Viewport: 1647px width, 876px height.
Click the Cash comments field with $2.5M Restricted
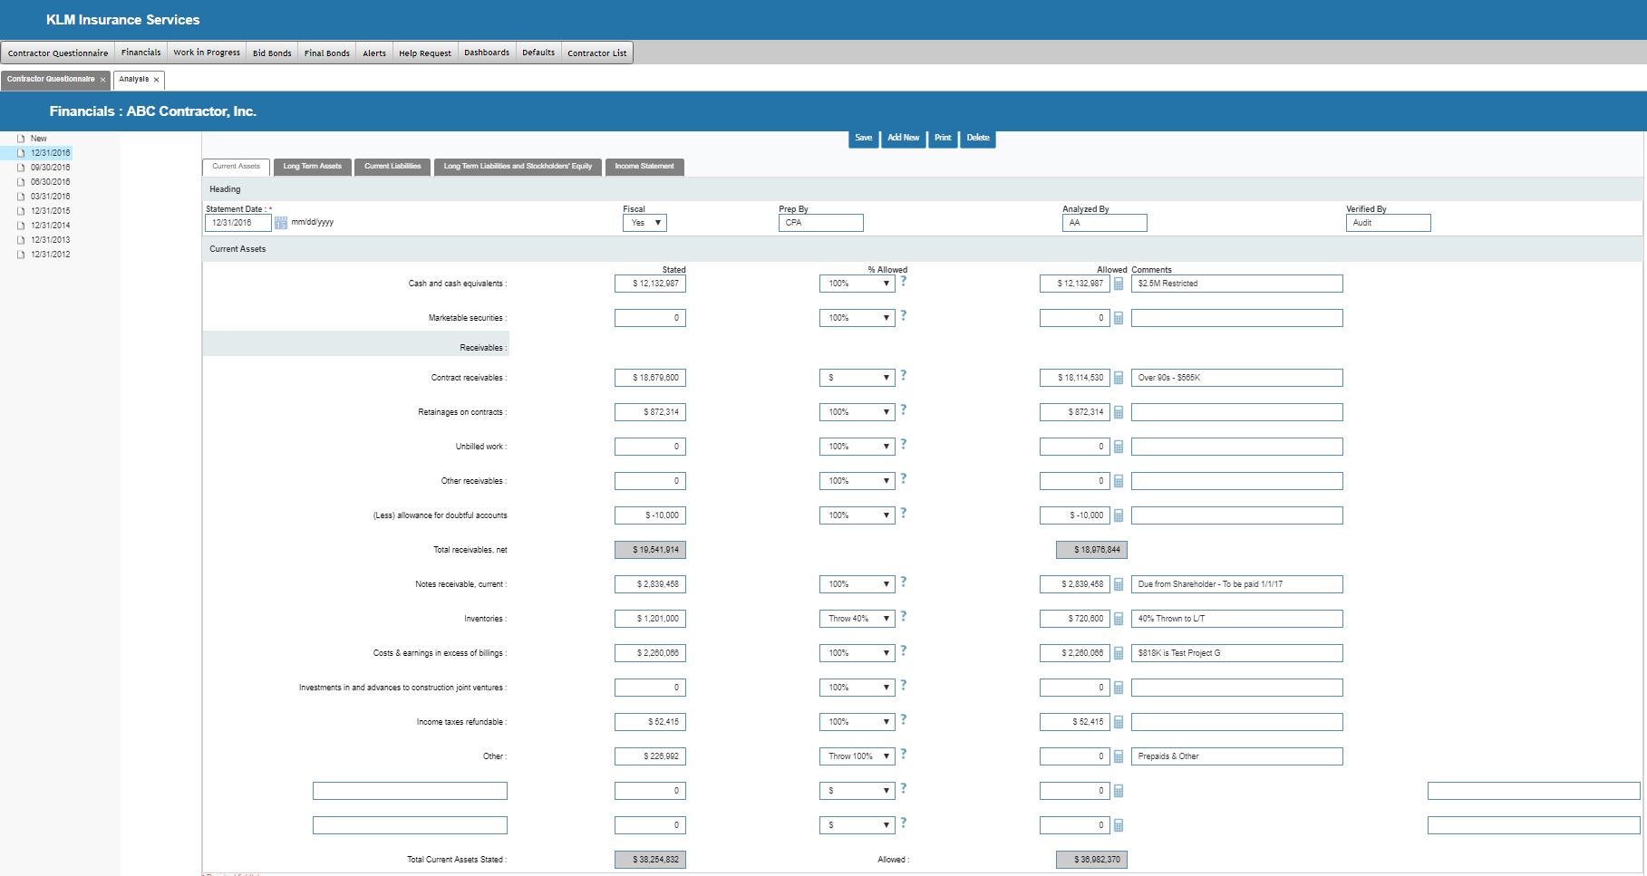coord(1236,284)
